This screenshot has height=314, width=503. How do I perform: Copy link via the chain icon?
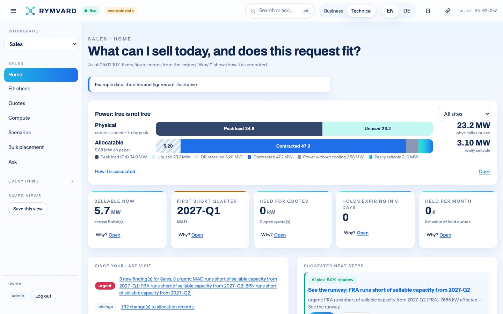coord(448,11)
